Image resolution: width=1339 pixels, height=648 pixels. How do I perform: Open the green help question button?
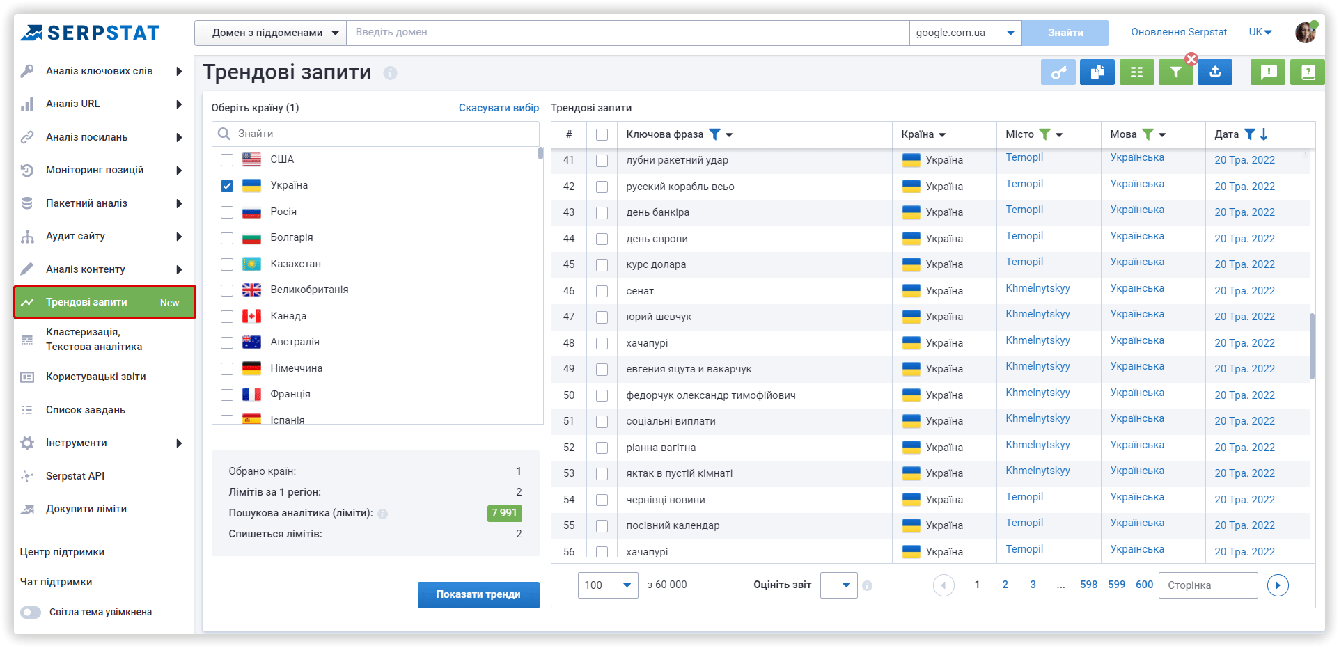coord(1307,72)
